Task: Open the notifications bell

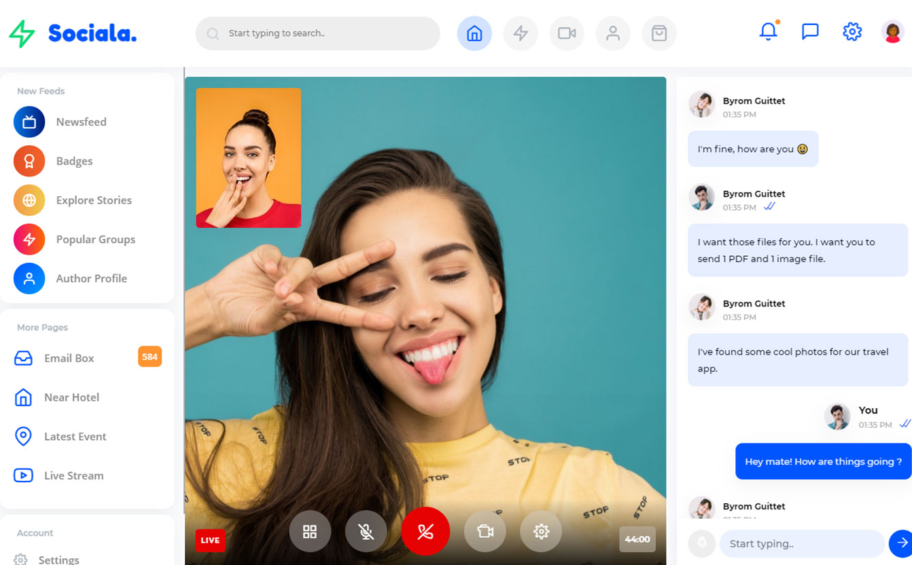Action: tap(769, 31)
